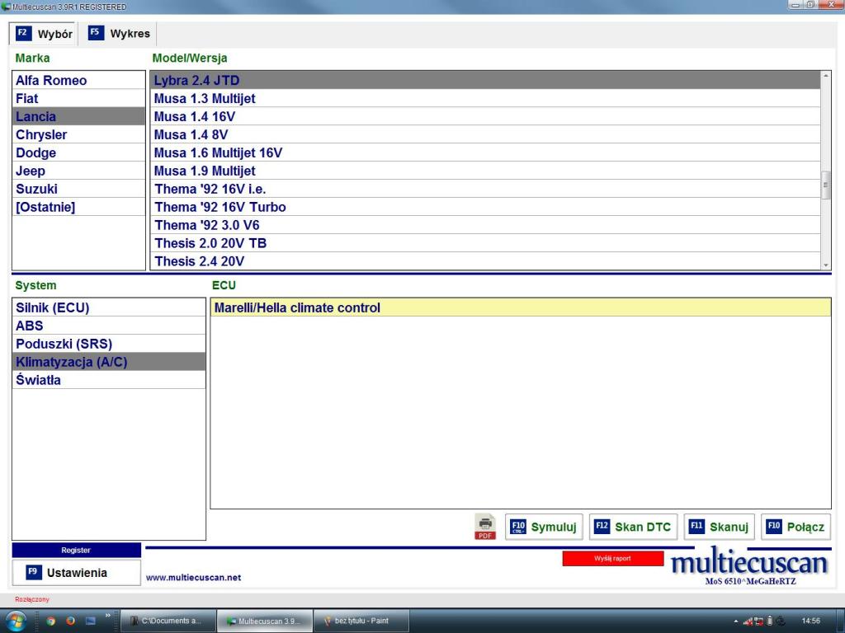The image size is (845, 633).
Task: Select Lancia brand
Action: pyautogui.click(x=78, y=116)
